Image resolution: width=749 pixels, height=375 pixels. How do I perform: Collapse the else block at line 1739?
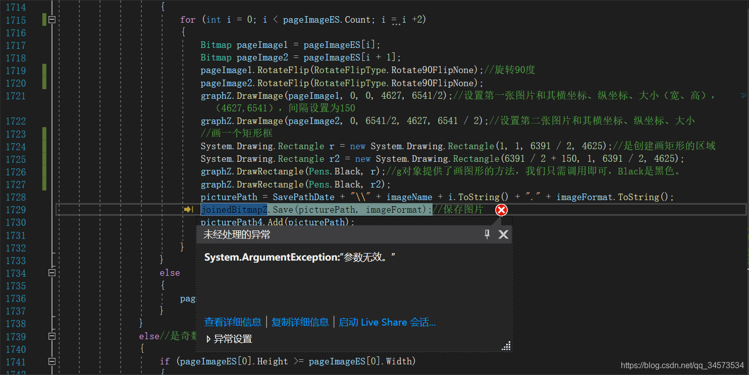(x=52, y=336)
